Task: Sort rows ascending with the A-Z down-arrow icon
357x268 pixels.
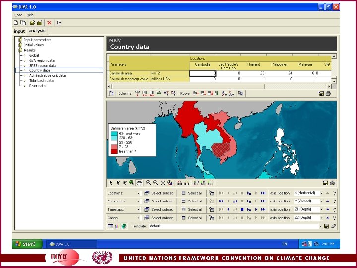Action: click(x=224, y=93)
